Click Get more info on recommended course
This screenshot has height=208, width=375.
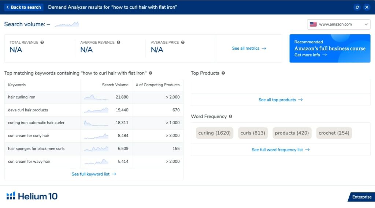(311, 55)
